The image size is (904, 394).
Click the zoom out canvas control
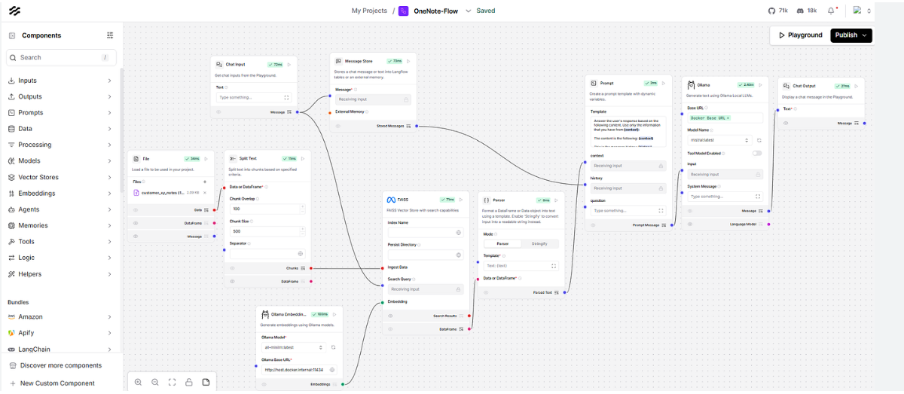coord(155,383)
